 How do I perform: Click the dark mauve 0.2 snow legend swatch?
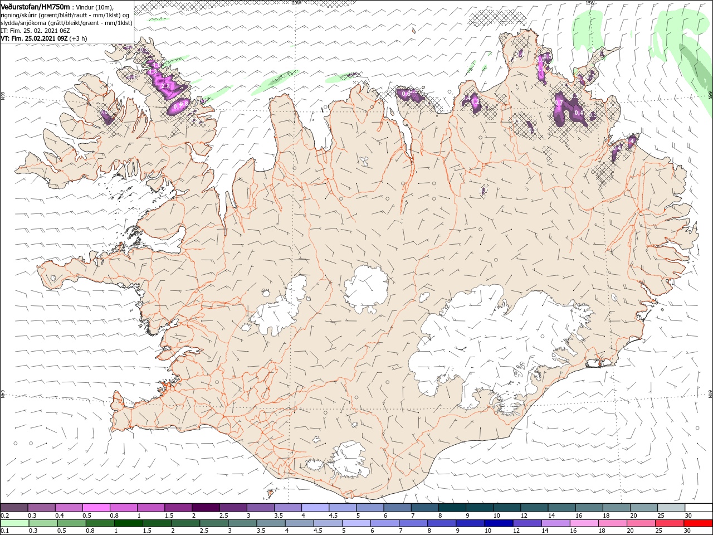point(14,508)
